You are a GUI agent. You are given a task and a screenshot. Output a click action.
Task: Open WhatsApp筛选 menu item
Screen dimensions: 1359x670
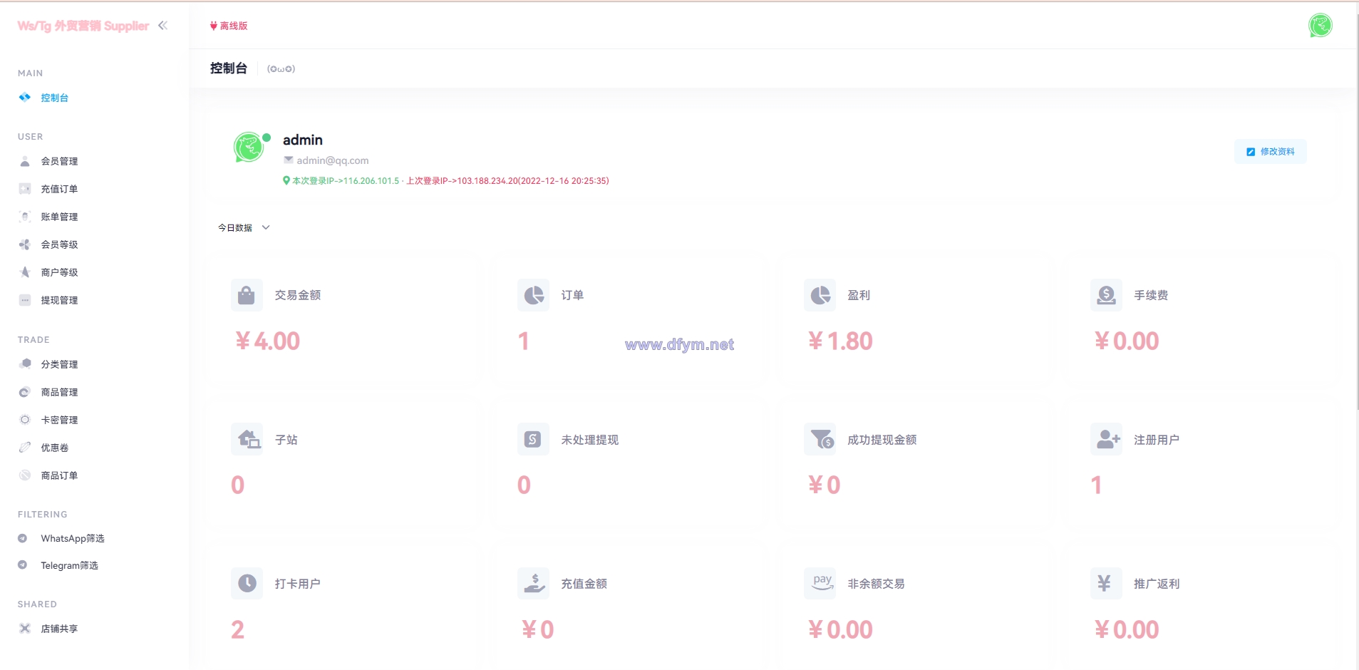73,538
